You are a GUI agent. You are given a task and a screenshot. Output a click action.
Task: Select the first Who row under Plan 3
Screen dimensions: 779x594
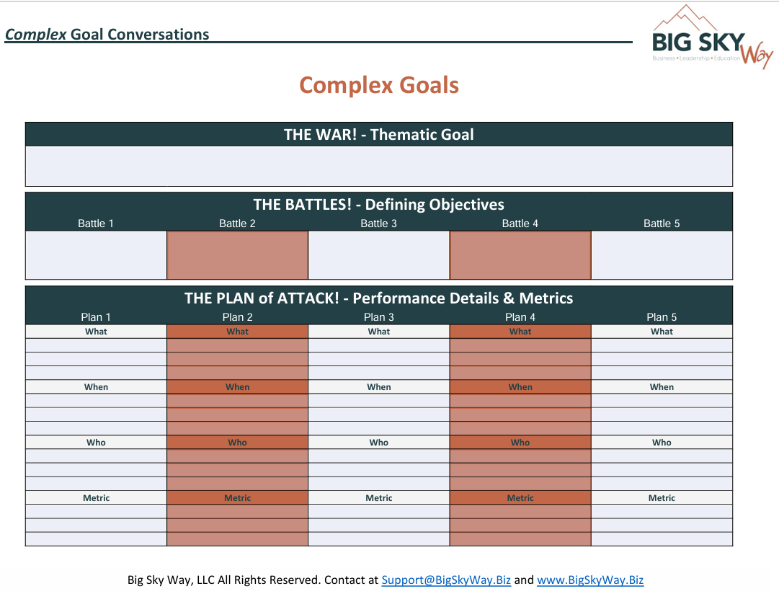tap(379, 456)
